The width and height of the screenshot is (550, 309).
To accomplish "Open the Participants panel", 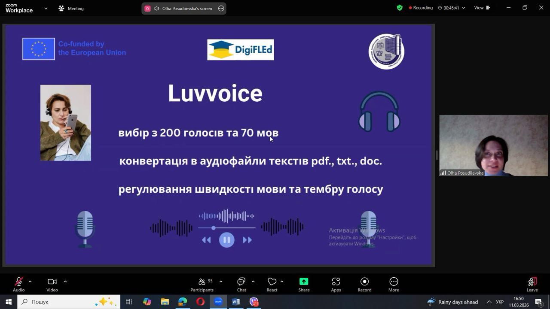I will (202, 284).
